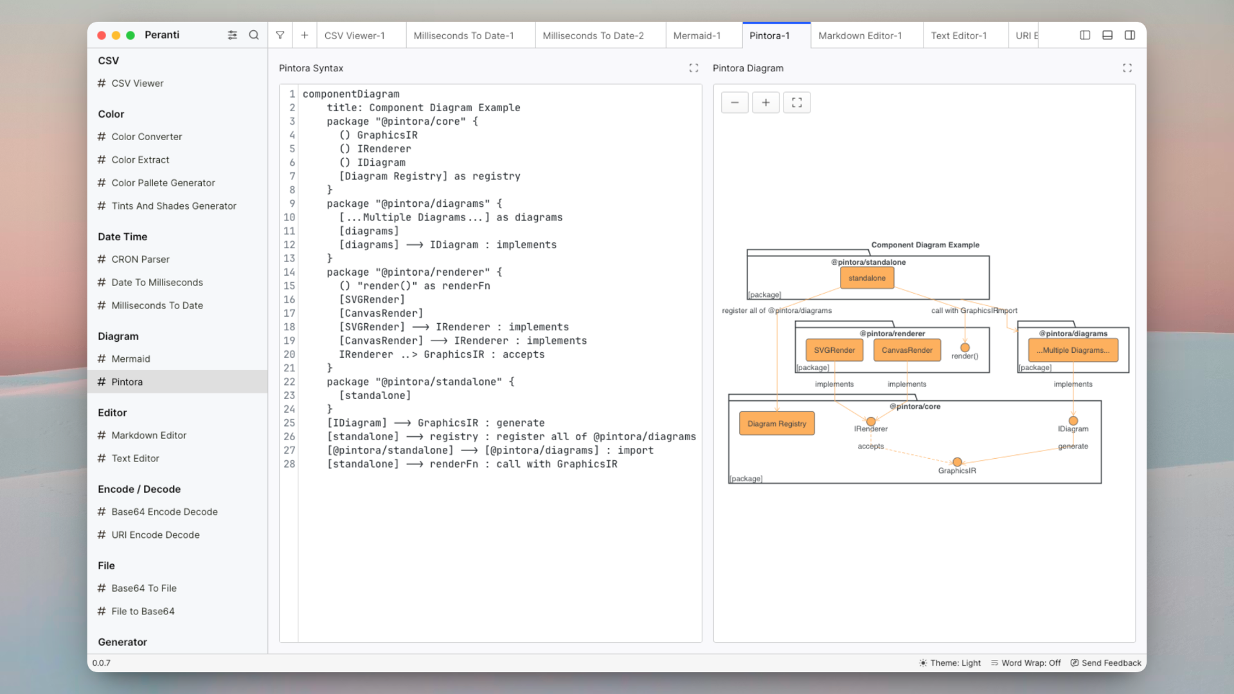This screenshot has width=1234, height=694.
Task: Click line 2 title text in editor
Action: [424, 108]
